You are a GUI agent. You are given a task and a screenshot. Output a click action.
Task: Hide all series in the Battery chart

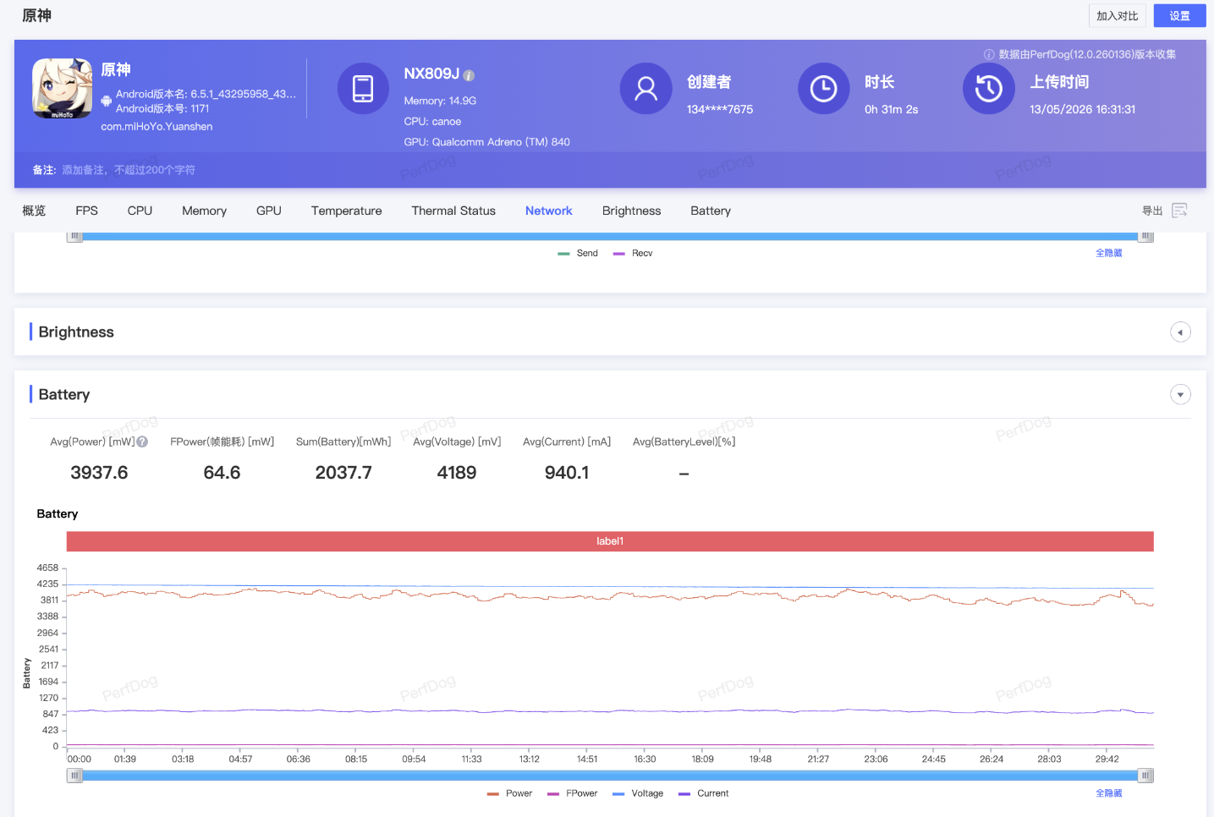click(1109, 793)
